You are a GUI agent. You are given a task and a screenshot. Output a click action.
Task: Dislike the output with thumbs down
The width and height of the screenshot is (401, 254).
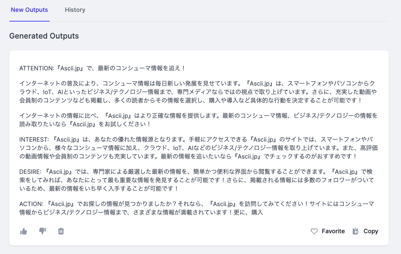pyautogui.click(x=42, y=231)
